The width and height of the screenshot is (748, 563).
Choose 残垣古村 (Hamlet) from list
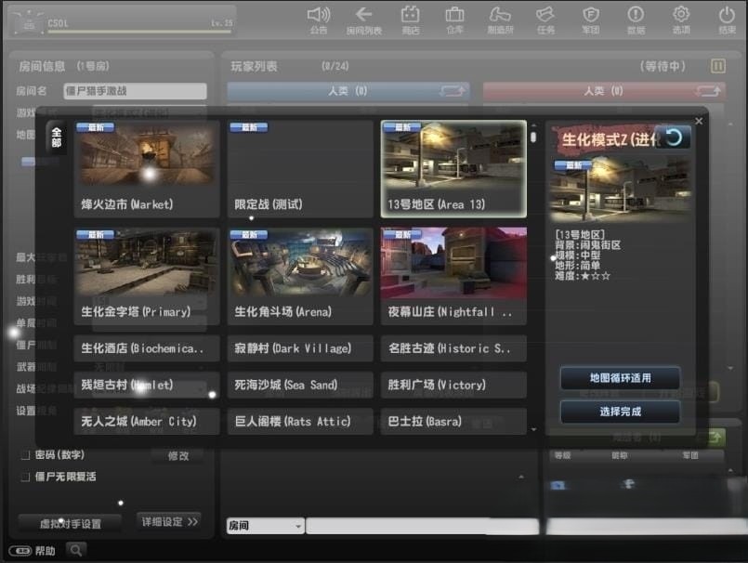pyautogui.click(x=147, y=385)
